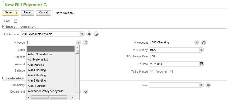Image resolution: width=227 pixels, height=101 pixels.
Task: Select the blank highlighted entry in payee list
Action: tap(51, 49)
